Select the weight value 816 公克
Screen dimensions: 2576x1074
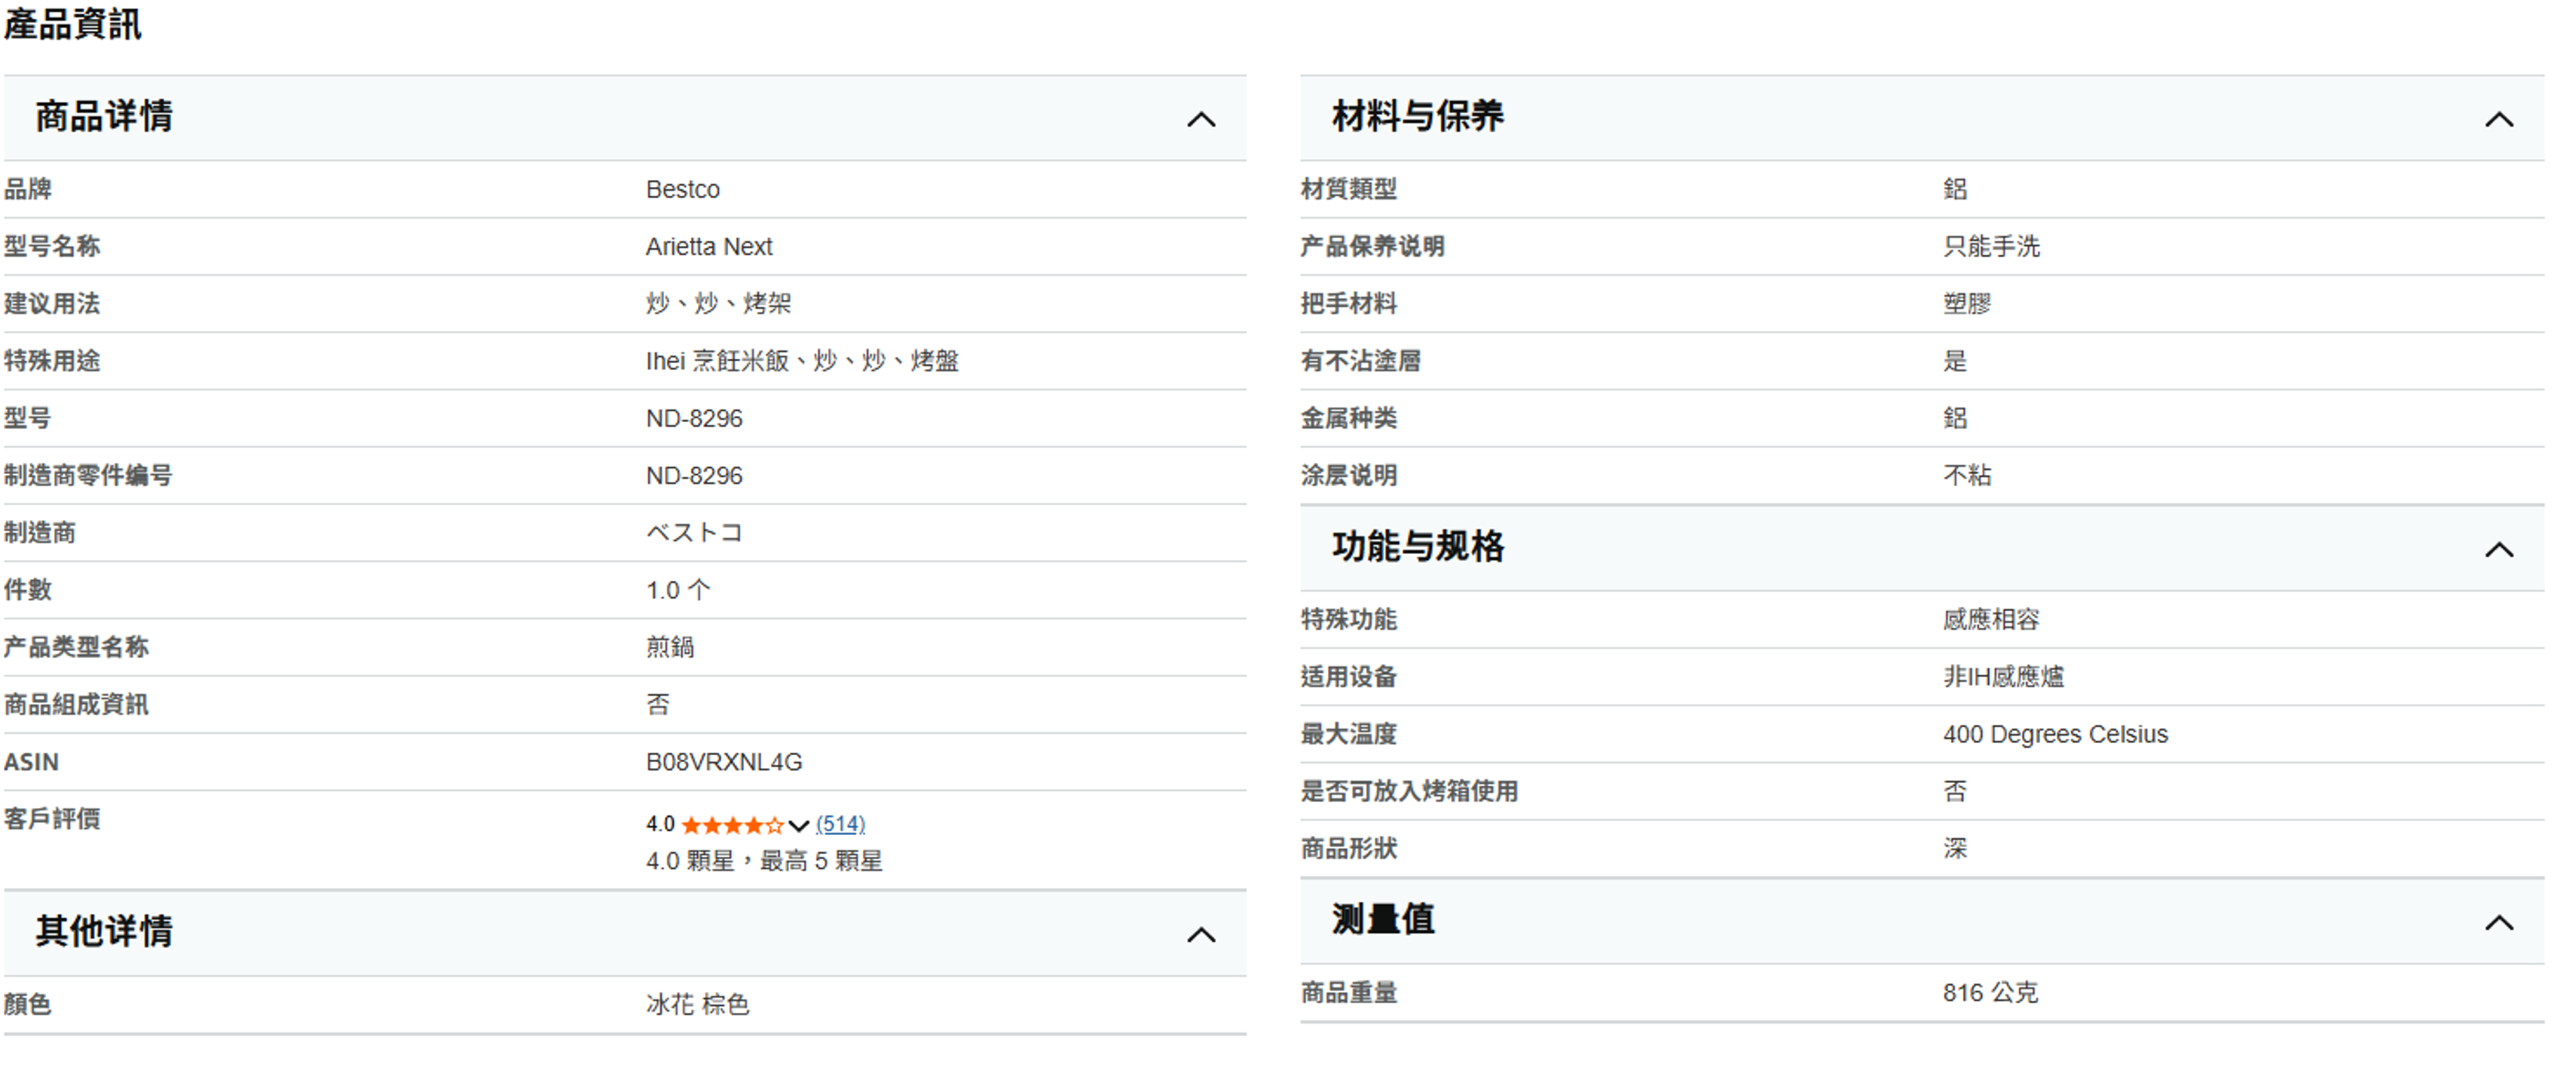(1990, 993)
